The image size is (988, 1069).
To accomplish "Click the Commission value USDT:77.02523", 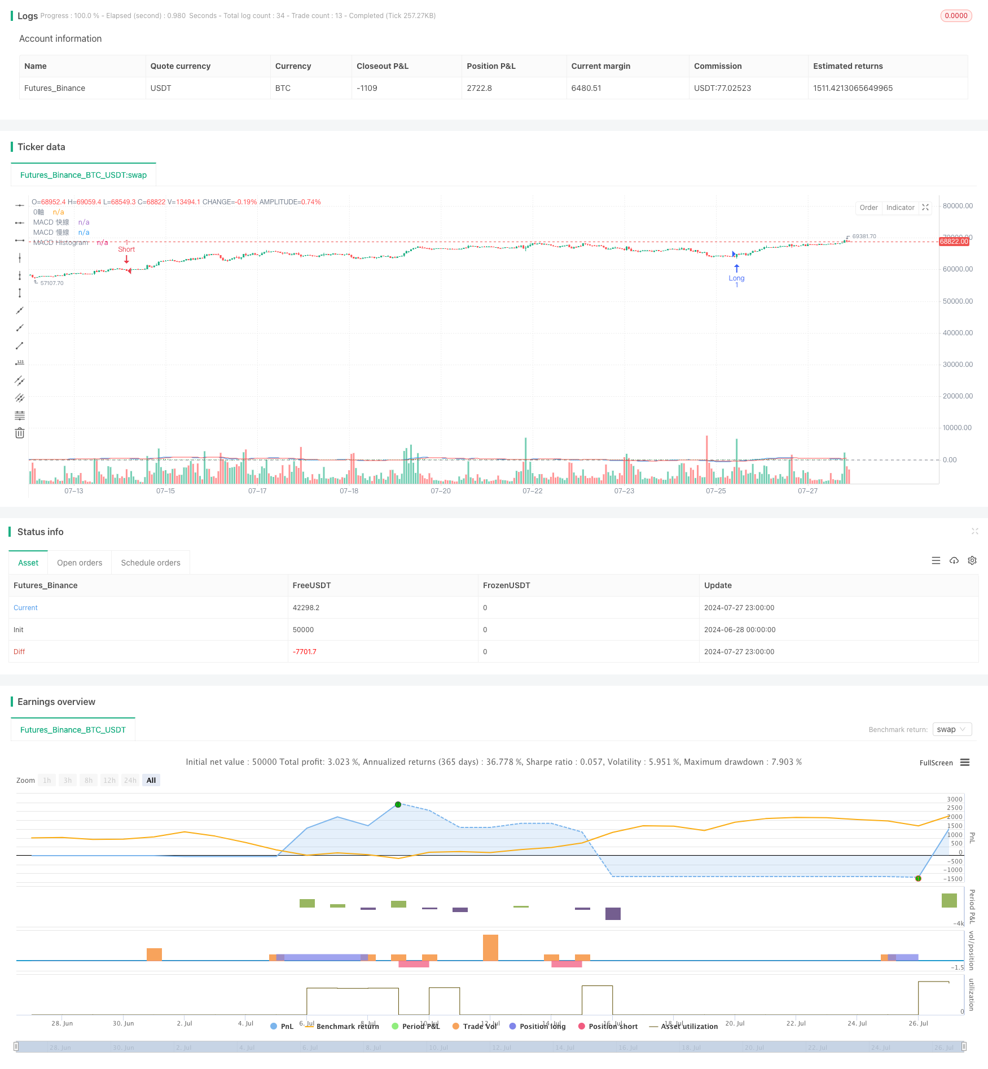I will pyautogui.click(x=722, y=88).
